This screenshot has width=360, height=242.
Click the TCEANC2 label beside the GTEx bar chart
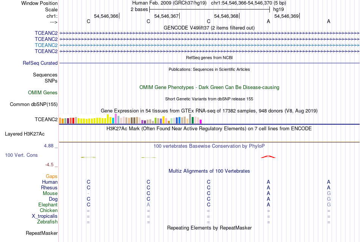[46, 120]
